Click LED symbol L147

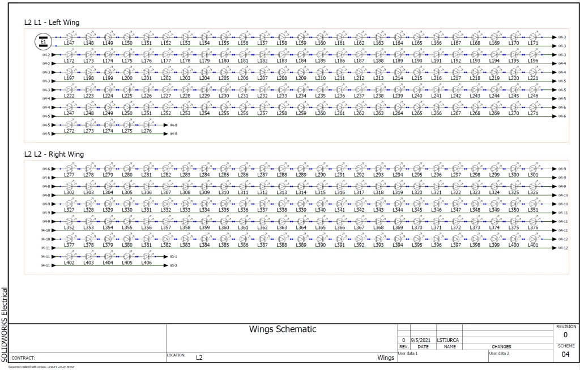70,37
